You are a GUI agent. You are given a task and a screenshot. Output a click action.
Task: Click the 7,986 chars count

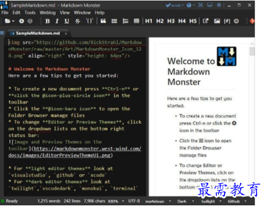pyautogui.click(x=94, y=201)
